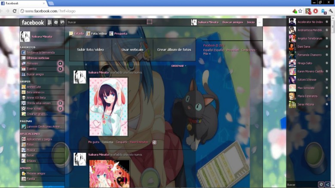Open chat with Dani Sama
The width and height of the screenshot is (335, 188).
308,47
